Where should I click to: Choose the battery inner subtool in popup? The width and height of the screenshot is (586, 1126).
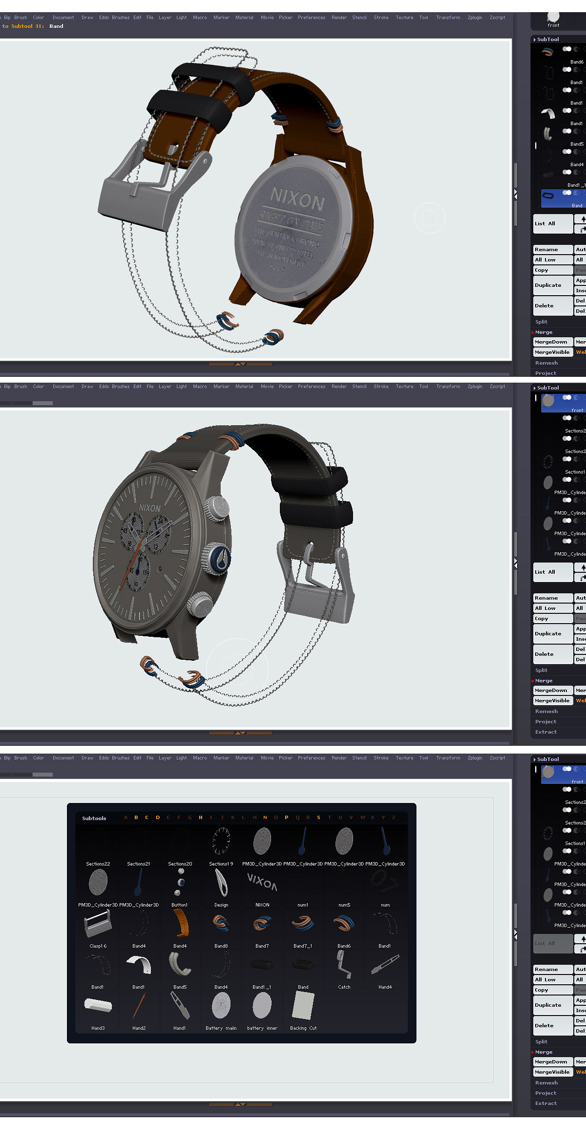coord(262,1010)
